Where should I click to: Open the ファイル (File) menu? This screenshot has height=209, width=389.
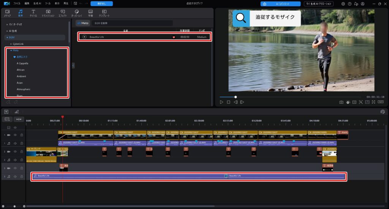coord(17,3)
